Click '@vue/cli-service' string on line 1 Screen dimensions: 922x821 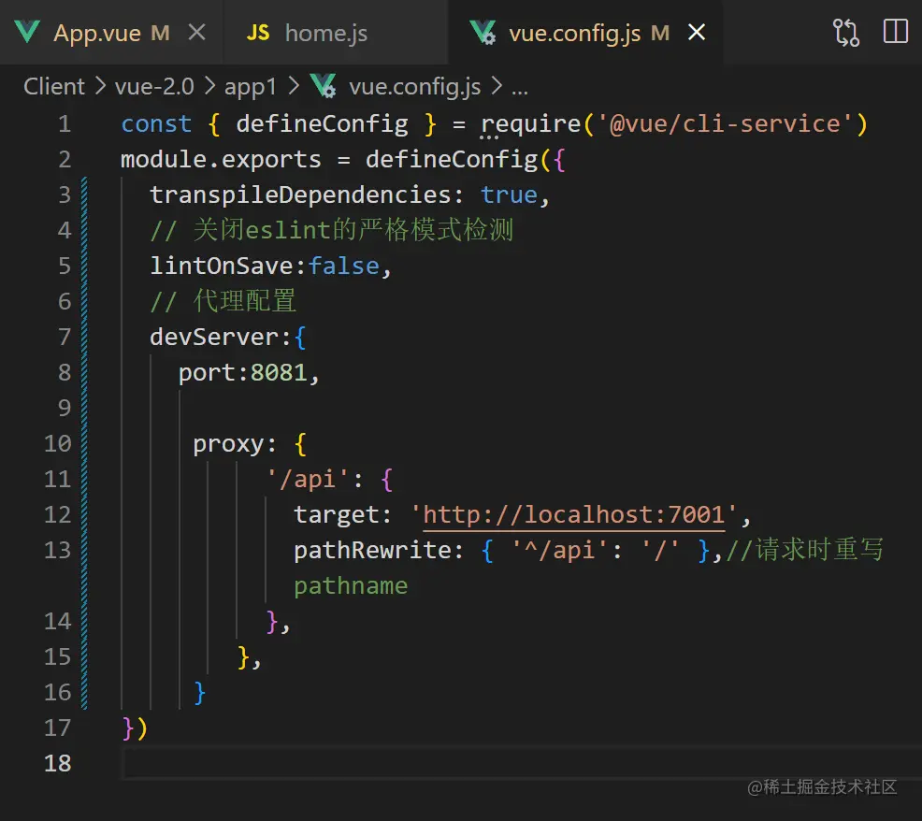725,124
